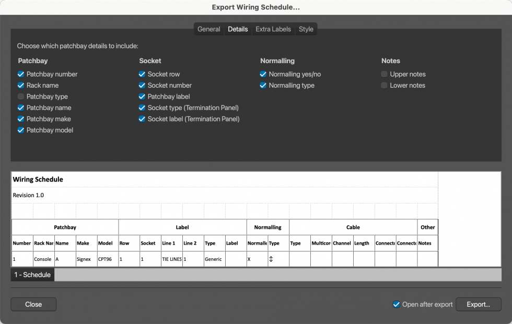Uncheck Normalling yes/no

[263, 74]
